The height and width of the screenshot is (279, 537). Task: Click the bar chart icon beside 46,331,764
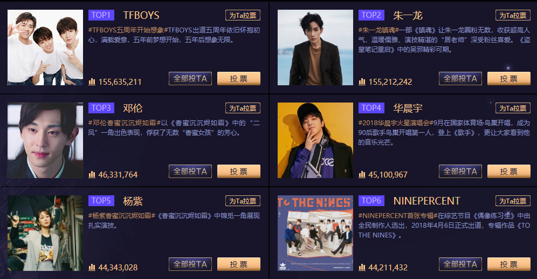tap(92, 175)
